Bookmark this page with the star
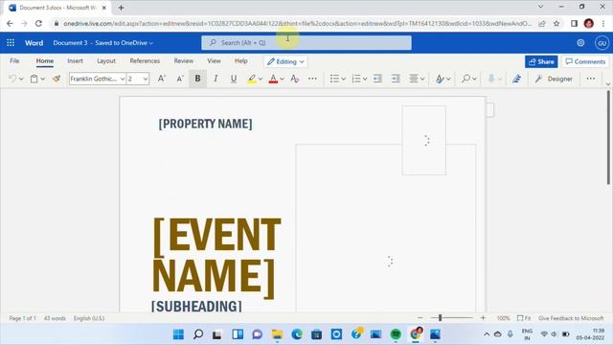 [x=556, y=23]
